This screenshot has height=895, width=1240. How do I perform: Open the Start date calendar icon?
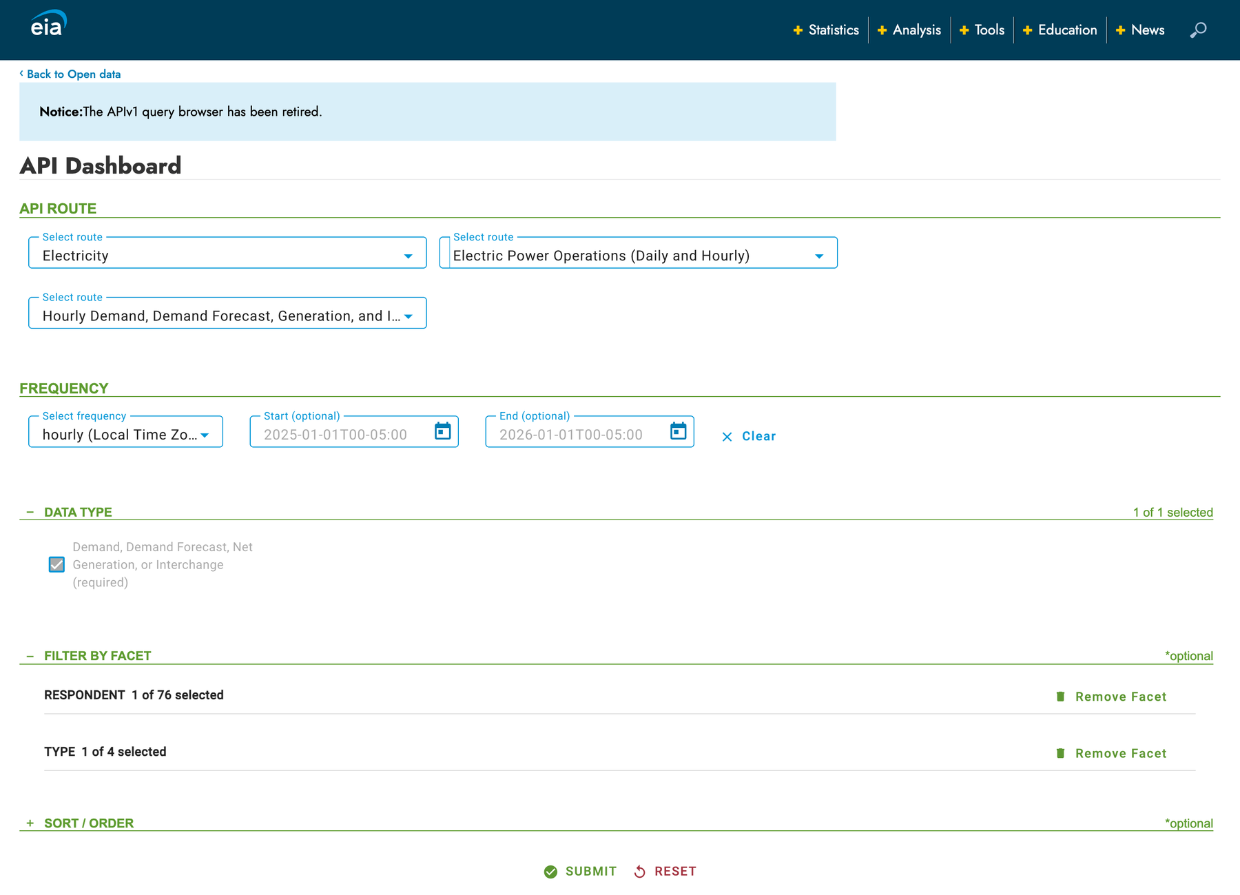coord(442,431)
